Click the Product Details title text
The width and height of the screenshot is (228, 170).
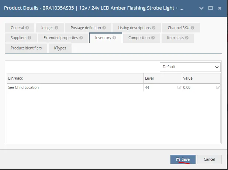coord(93,8)
